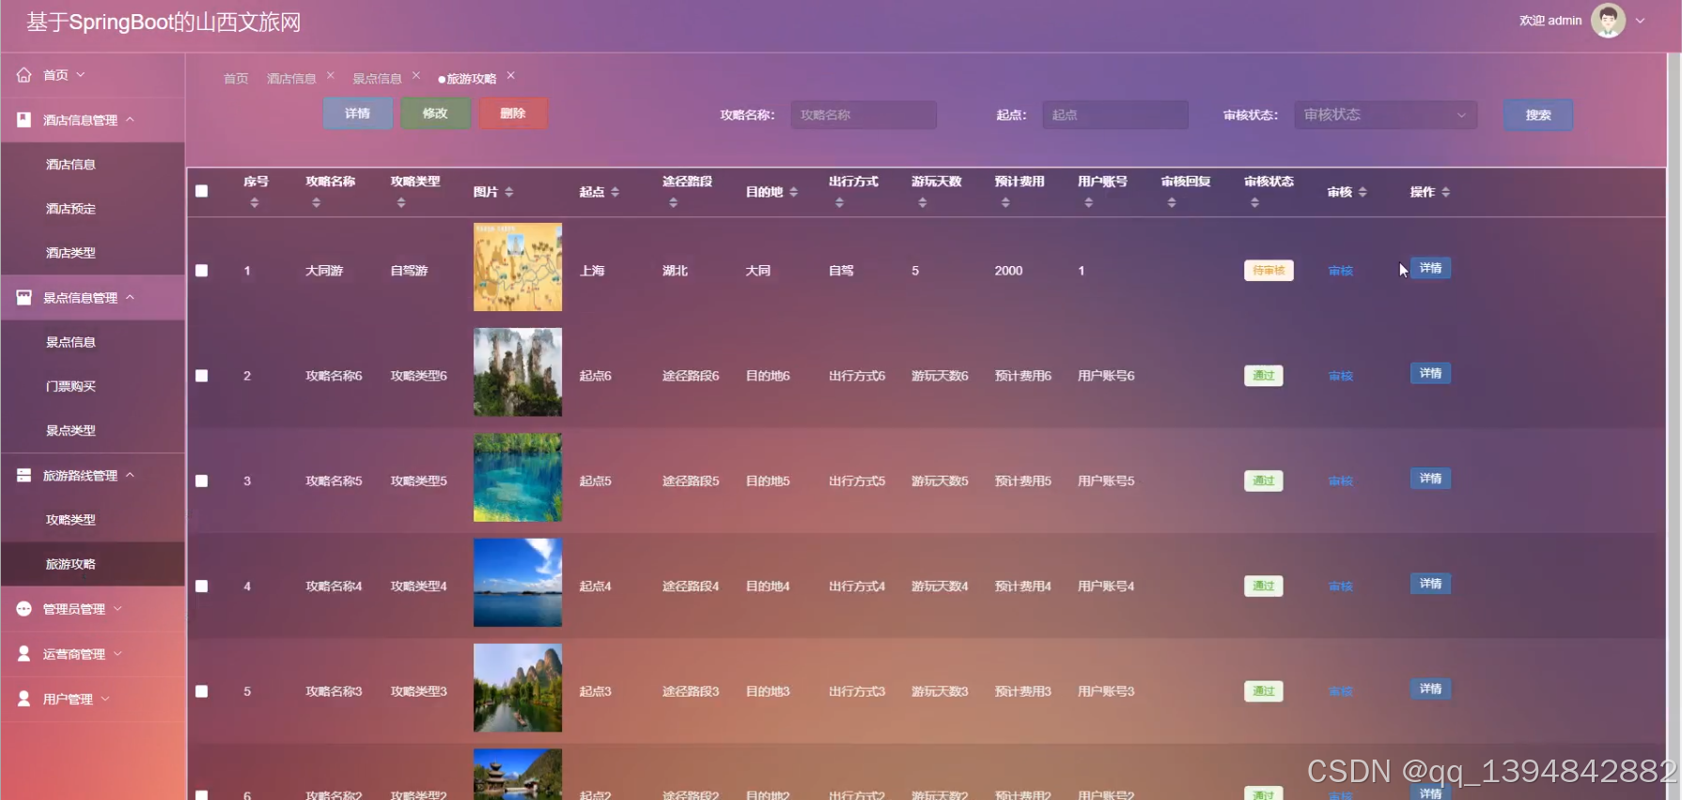Close the 酒店信息 tab
This screenshot has height=800, width=1682.
click(x=331, y=75)
